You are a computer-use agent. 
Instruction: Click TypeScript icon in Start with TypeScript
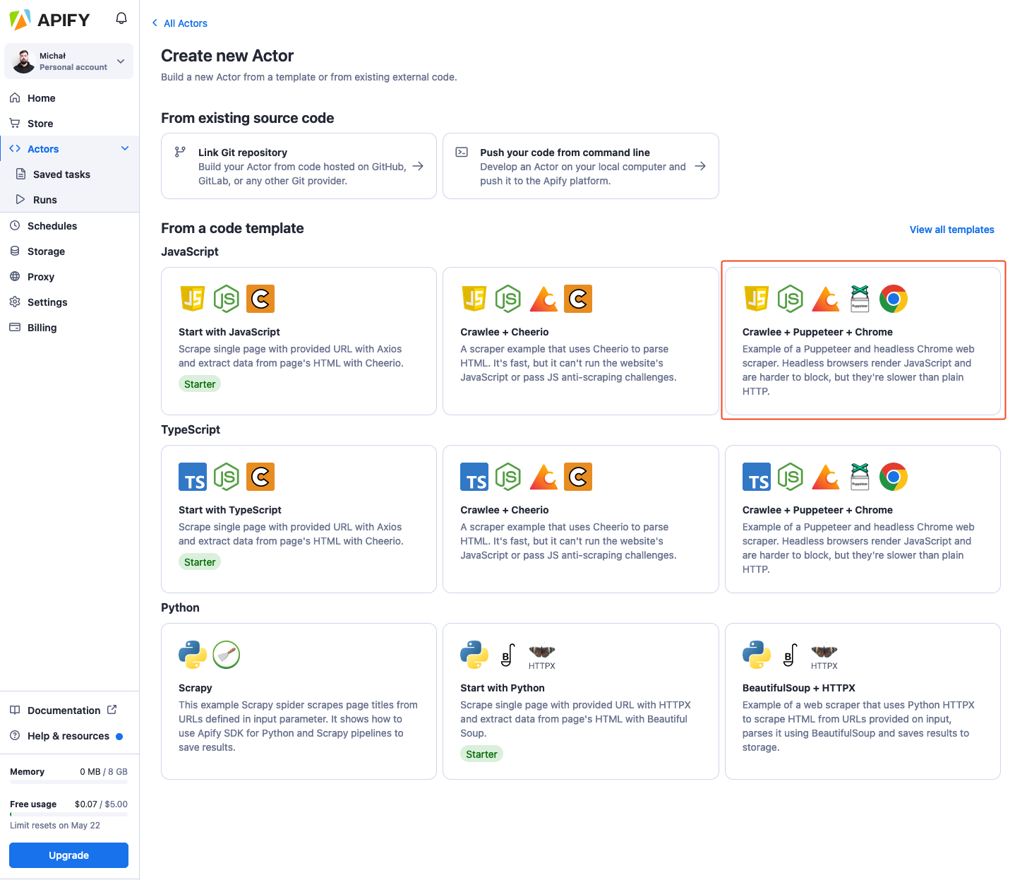tap(193, 477)
